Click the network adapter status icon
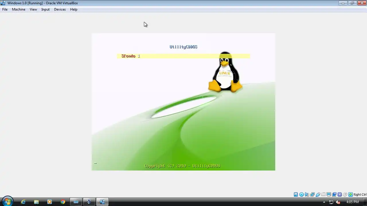Screen dimensions: 367x206 (312, 195)
